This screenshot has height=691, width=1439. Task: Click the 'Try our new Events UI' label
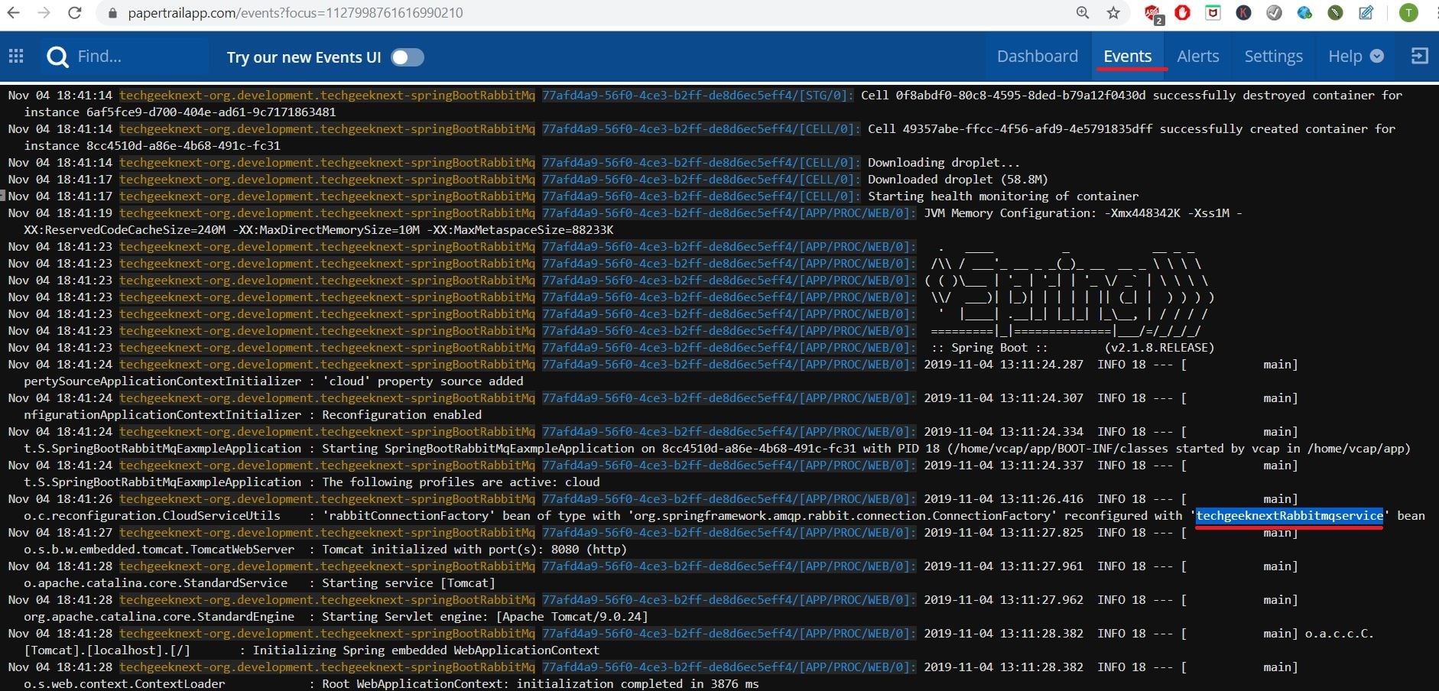304,57
